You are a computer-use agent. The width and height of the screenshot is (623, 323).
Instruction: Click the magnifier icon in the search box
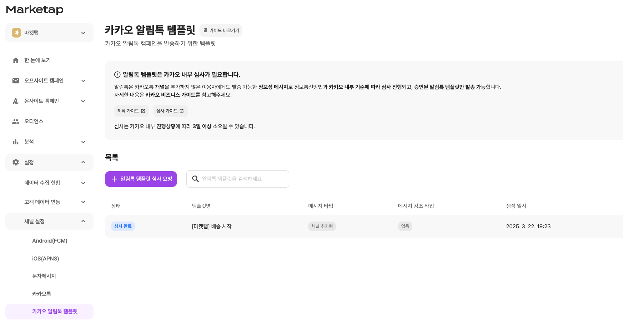[195, 179]
